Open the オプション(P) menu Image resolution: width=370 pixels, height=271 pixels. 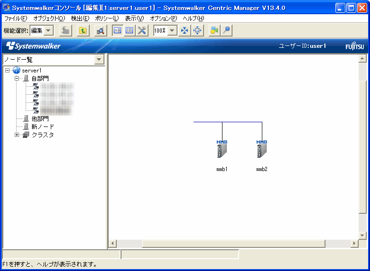(x=164, y=18)
